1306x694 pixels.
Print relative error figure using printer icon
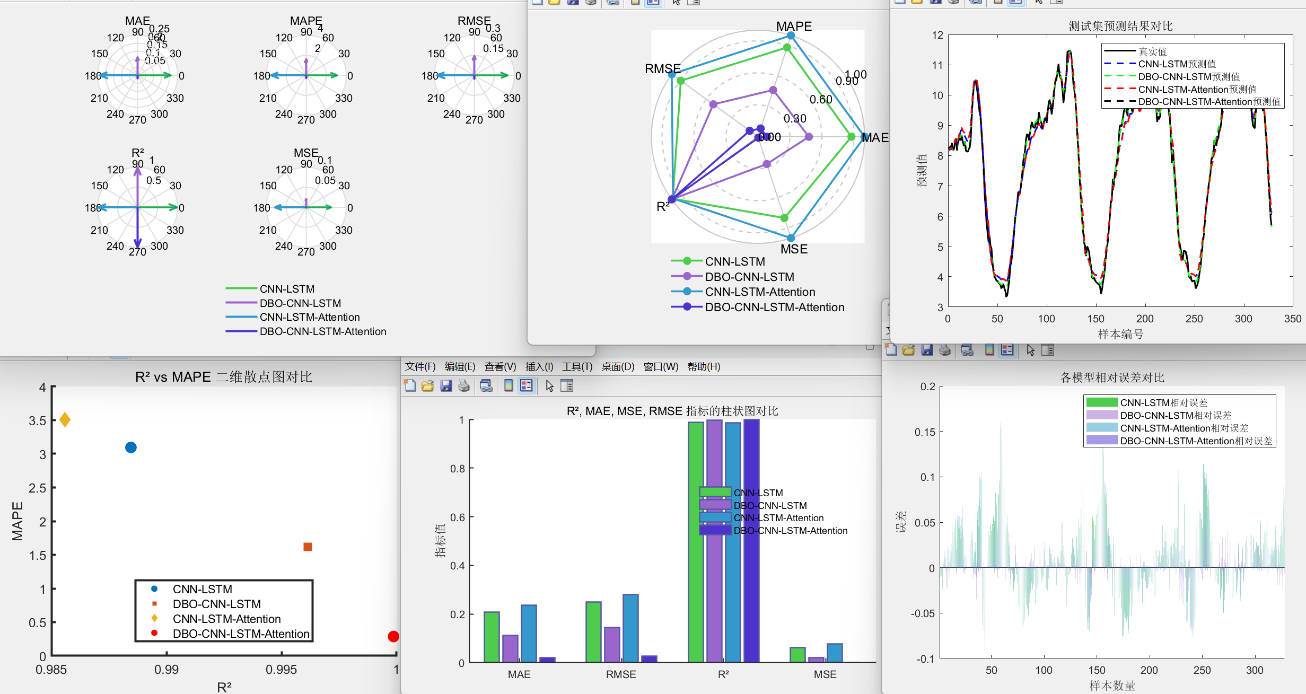[x=945, y=350]
